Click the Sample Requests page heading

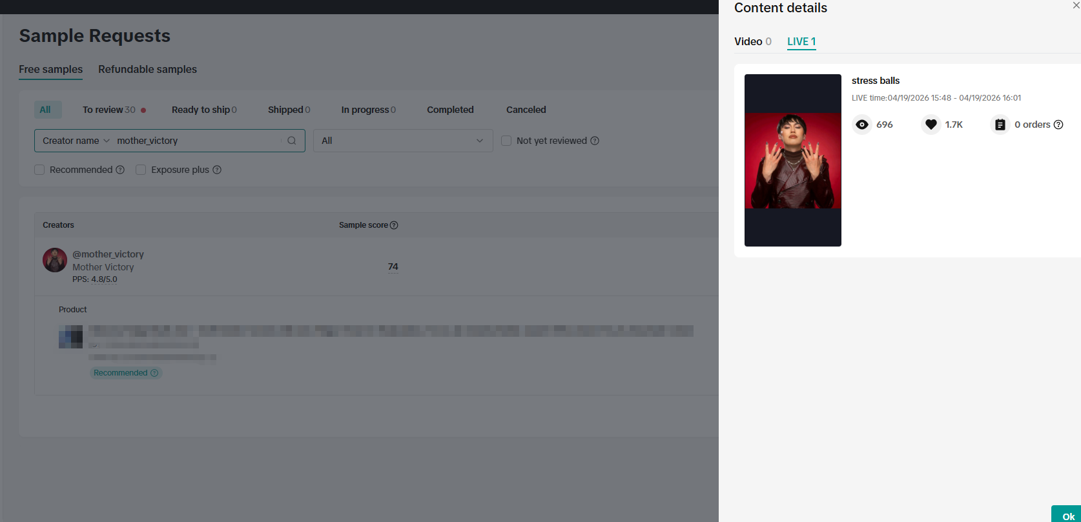95,35
